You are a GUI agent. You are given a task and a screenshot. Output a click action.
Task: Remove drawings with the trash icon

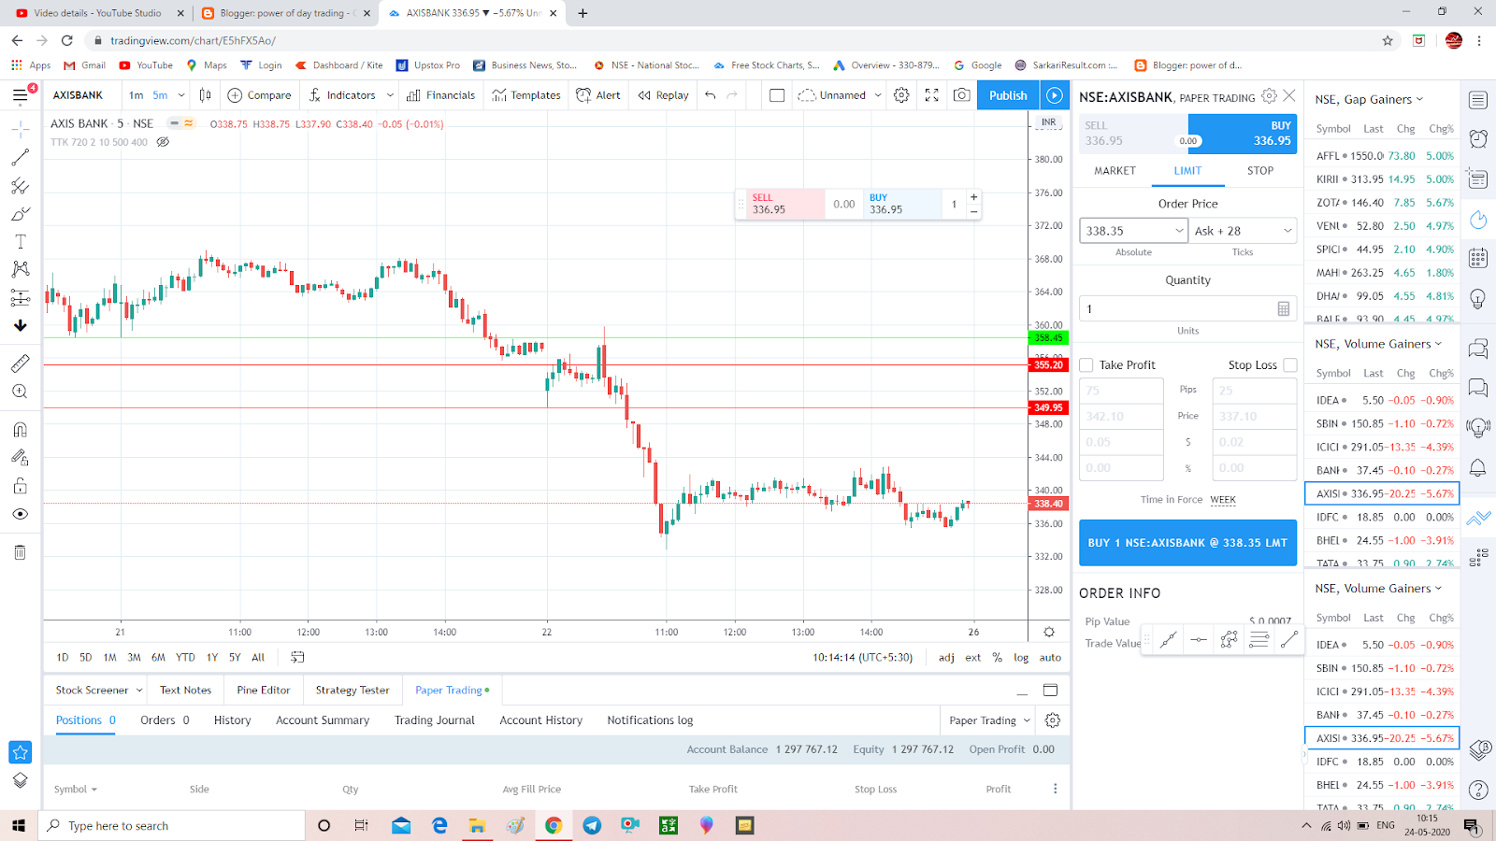20,552
